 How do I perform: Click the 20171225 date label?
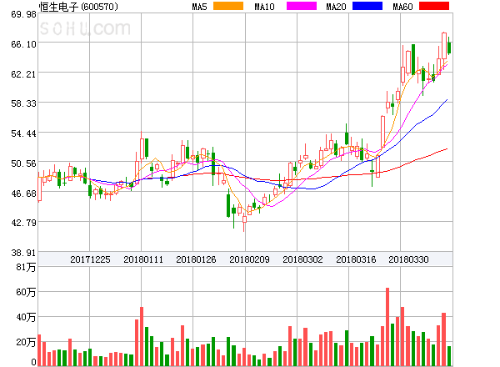90,259
